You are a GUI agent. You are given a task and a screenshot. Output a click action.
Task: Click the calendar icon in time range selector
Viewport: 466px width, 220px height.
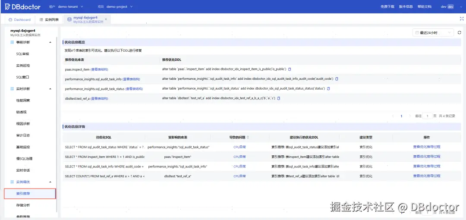coord(417,33)
